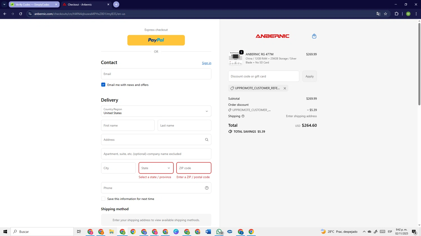Click the Last name field
This screenshot has width=421, height=236.
pos(184,125)
